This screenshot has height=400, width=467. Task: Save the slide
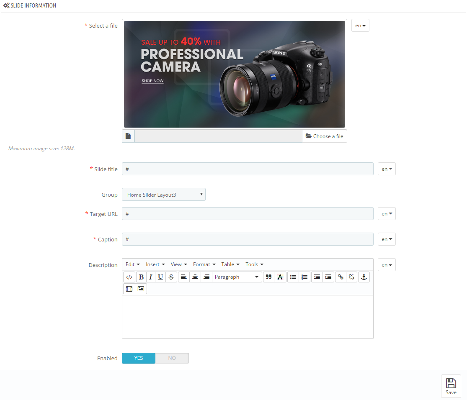click(x=451, y=386)
